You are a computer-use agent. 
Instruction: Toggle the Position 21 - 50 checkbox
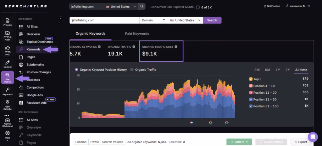pyautogui.click(x=251, y=99)
